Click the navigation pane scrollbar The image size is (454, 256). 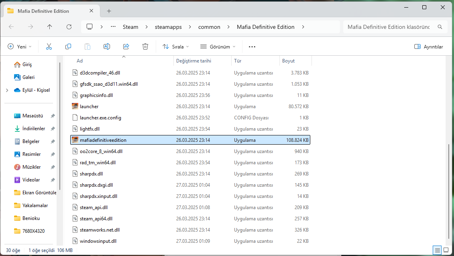[x=60, y=126]
